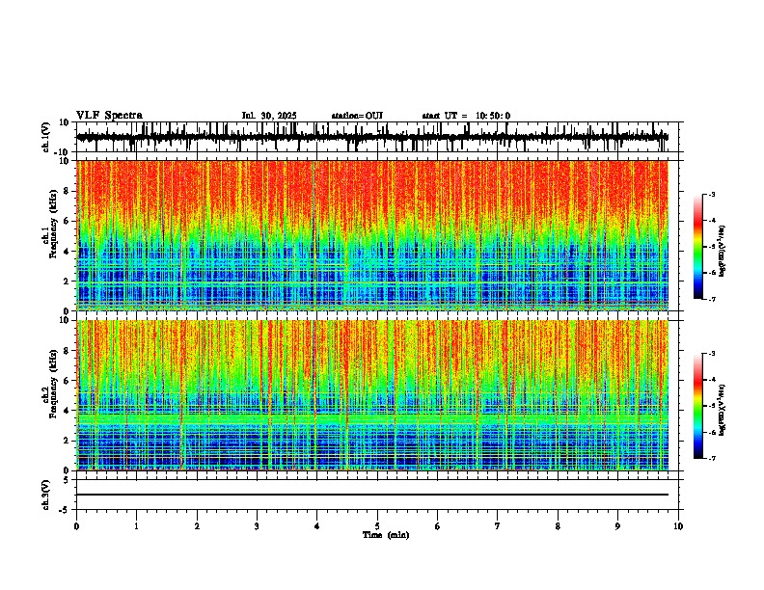Click the time axis tick label "10"
This screenshot has width=764, height=590.
pyautogui.click(x=678, y=526)
